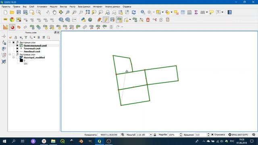Collapse the Растровые слои group
This screenshot has height=145, width=258.
point(10,54)
